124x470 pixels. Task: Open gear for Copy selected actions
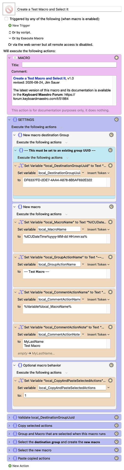[116, 426]
